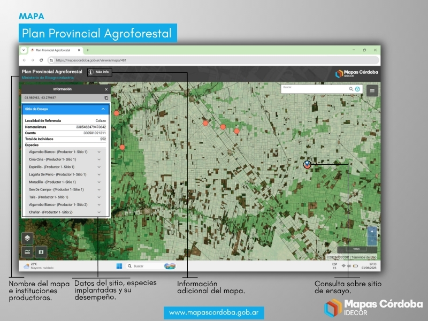428x321 pixels.
Task: Click the coordinates text -31.980983, -63.279457
Action: (40, 98)
